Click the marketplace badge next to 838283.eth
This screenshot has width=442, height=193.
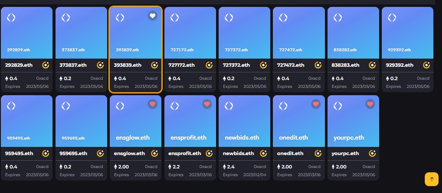coord(372,65)
